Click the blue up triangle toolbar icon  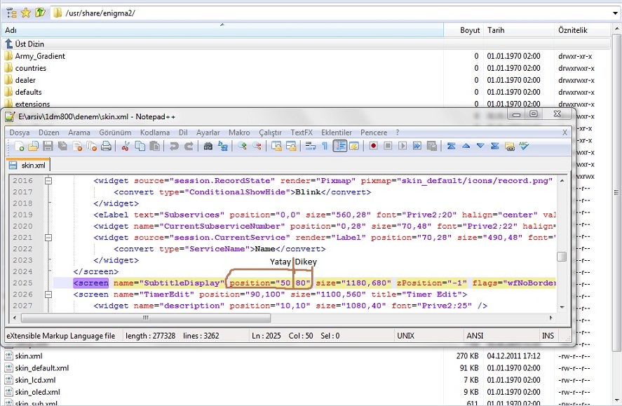tap(466, 146)
